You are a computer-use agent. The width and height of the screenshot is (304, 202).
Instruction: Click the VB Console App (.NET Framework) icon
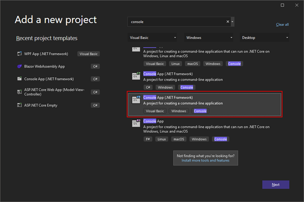[x=136, y=99]
